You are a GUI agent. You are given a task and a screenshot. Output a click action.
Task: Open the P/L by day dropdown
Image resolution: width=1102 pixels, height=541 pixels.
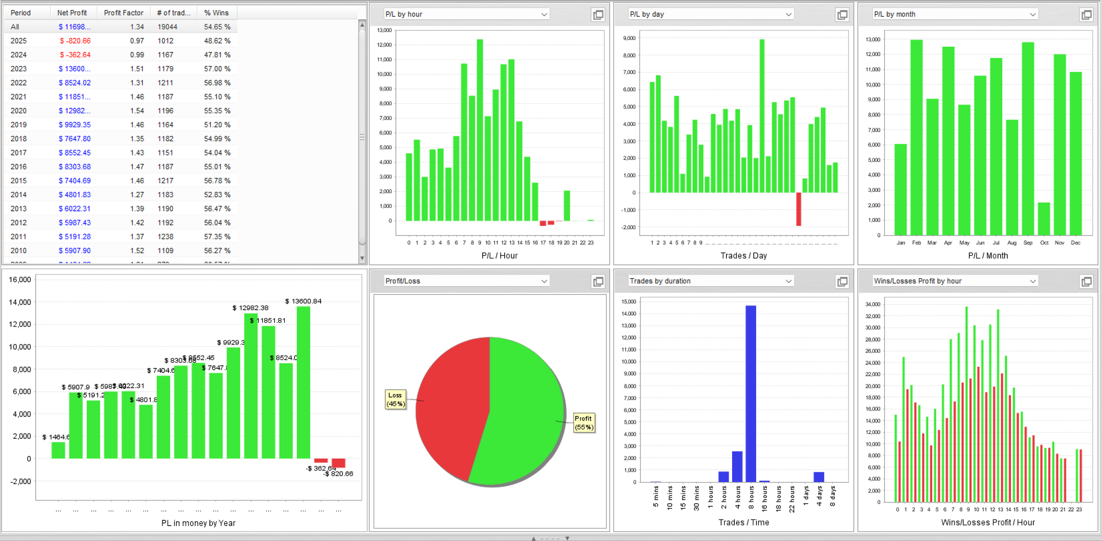coord(788,15)
